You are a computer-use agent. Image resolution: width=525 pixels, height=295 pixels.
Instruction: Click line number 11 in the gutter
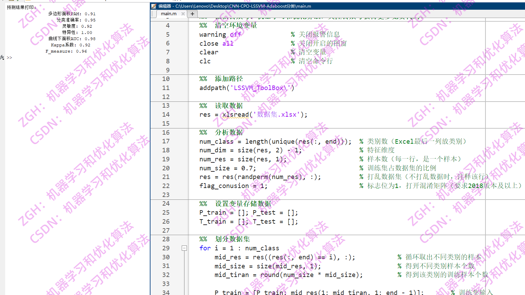point(166,88)
